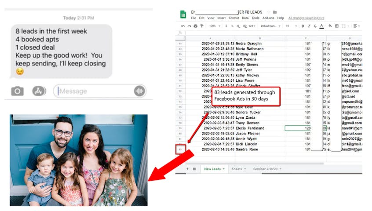Open the Default font family dropdown
This screenshot has height=211, width=372.
pyautogui.click(x=270, y=26)
